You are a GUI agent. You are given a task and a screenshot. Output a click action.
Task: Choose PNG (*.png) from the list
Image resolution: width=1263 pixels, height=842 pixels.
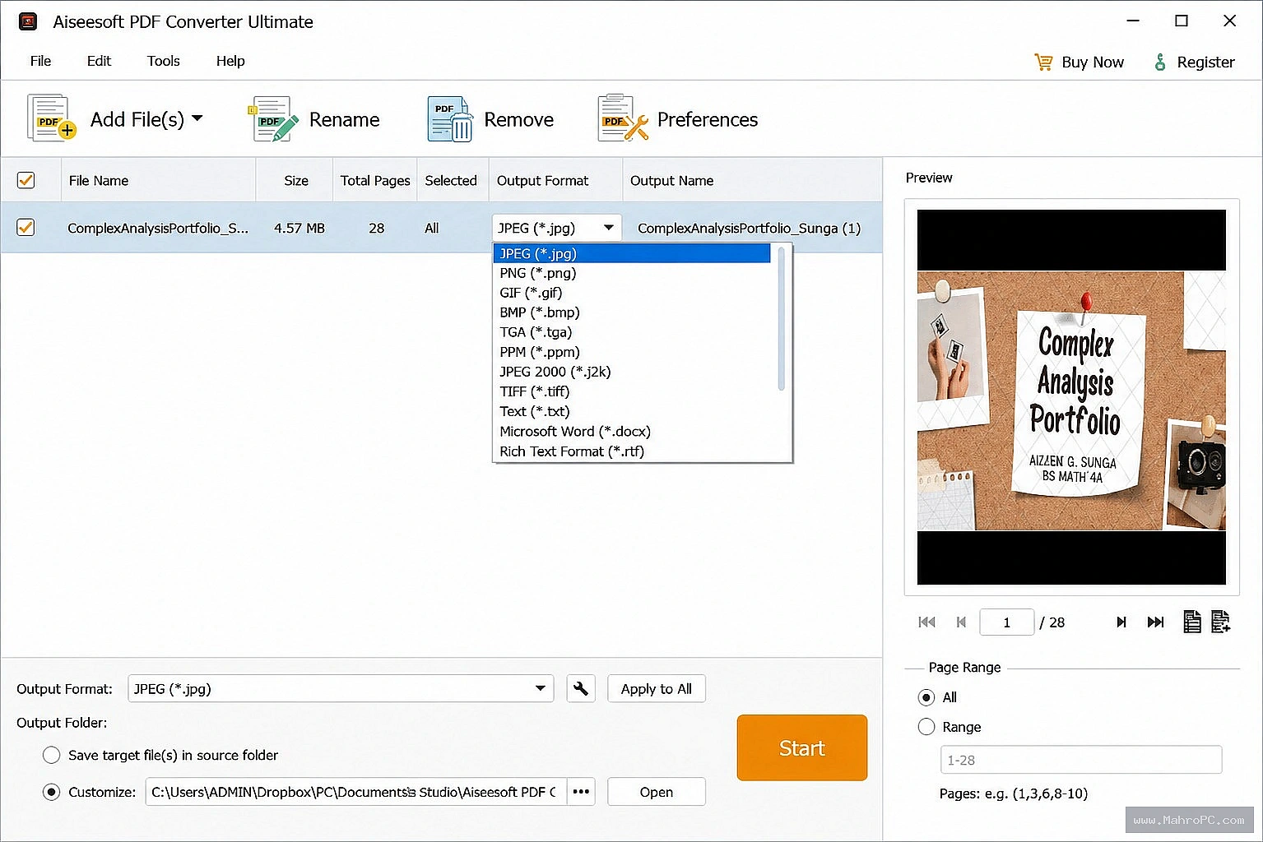632,273
